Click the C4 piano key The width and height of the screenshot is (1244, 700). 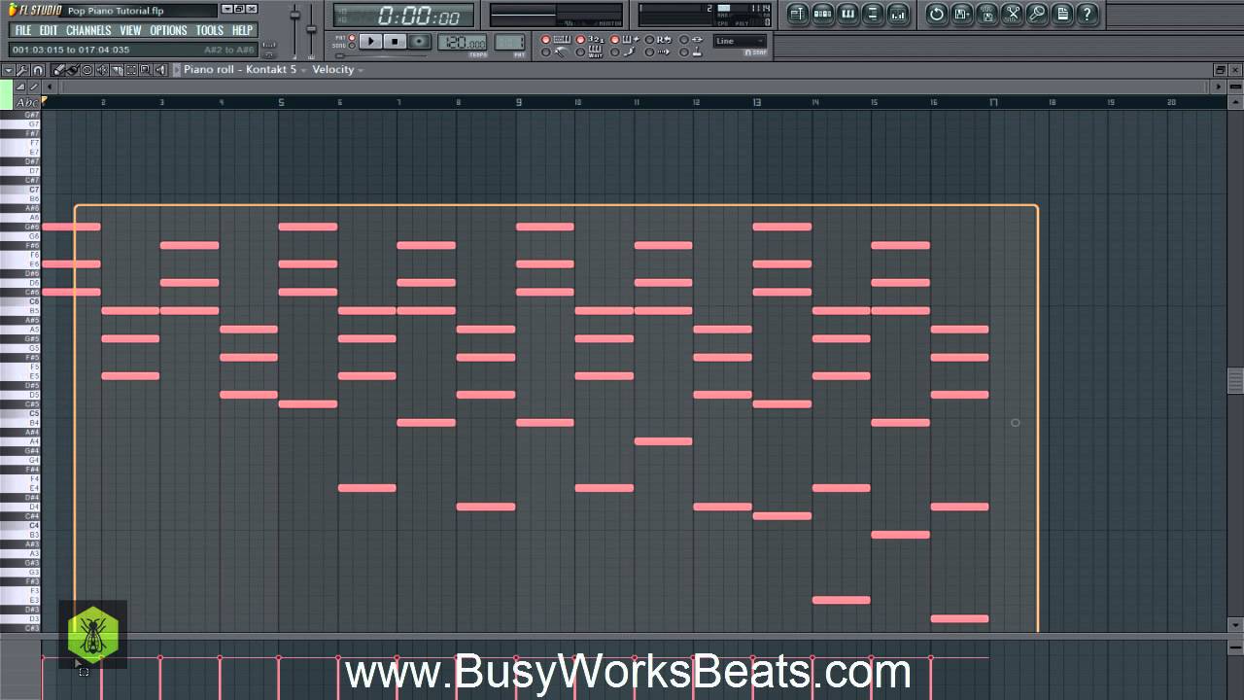pos(20,525)
